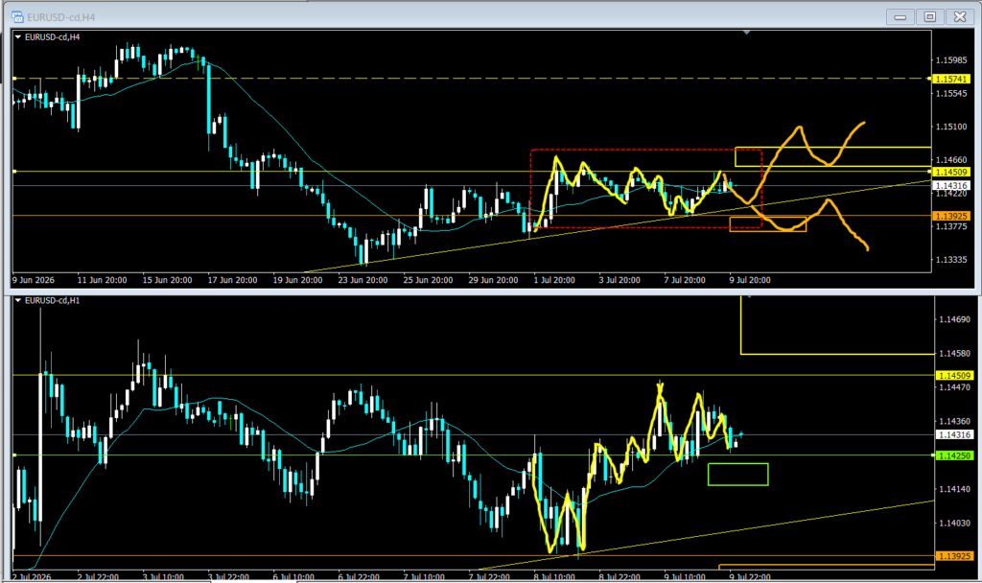Click the 1.15545 value on H4 price scale

click(951, 93)
